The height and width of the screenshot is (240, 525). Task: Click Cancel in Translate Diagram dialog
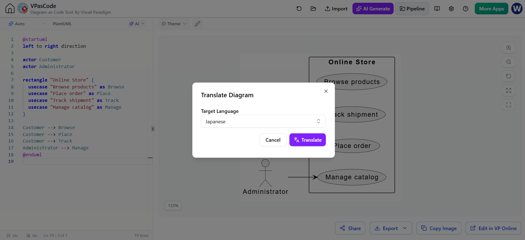click(273, 140)
